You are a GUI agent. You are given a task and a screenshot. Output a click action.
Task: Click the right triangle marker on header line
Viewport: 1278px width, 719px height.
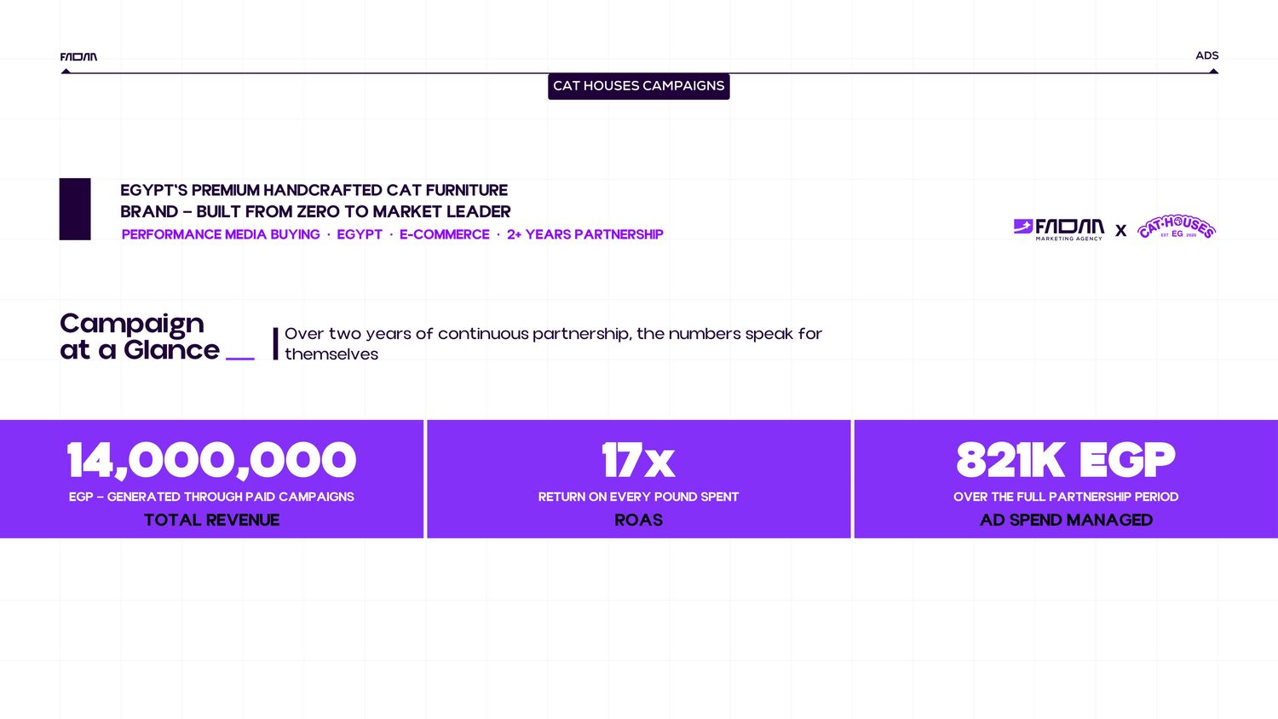[1214, 72]
